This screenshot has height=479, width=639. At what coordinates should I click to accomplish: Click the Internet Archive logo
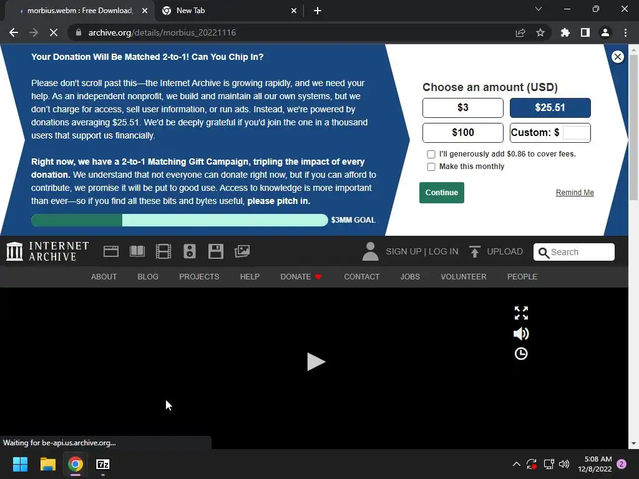point(47,251)
